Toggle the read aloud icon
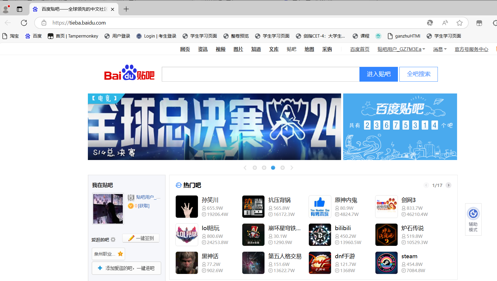497x281 pixels. tap(445, 23)
